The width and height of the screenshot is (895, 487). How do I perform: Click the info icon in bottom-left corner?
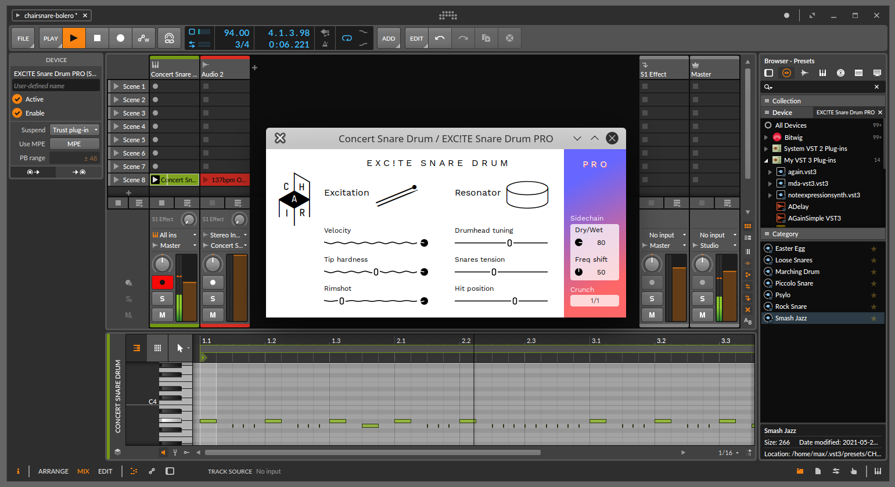(x=18, y=471)
